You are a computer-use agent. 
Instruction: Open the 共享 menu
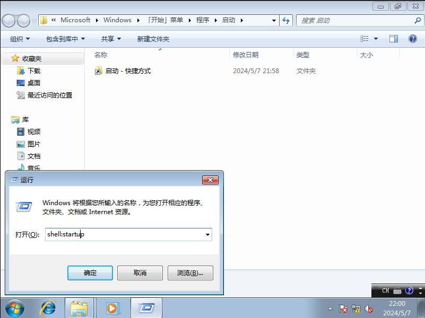[x=111, y=39]
